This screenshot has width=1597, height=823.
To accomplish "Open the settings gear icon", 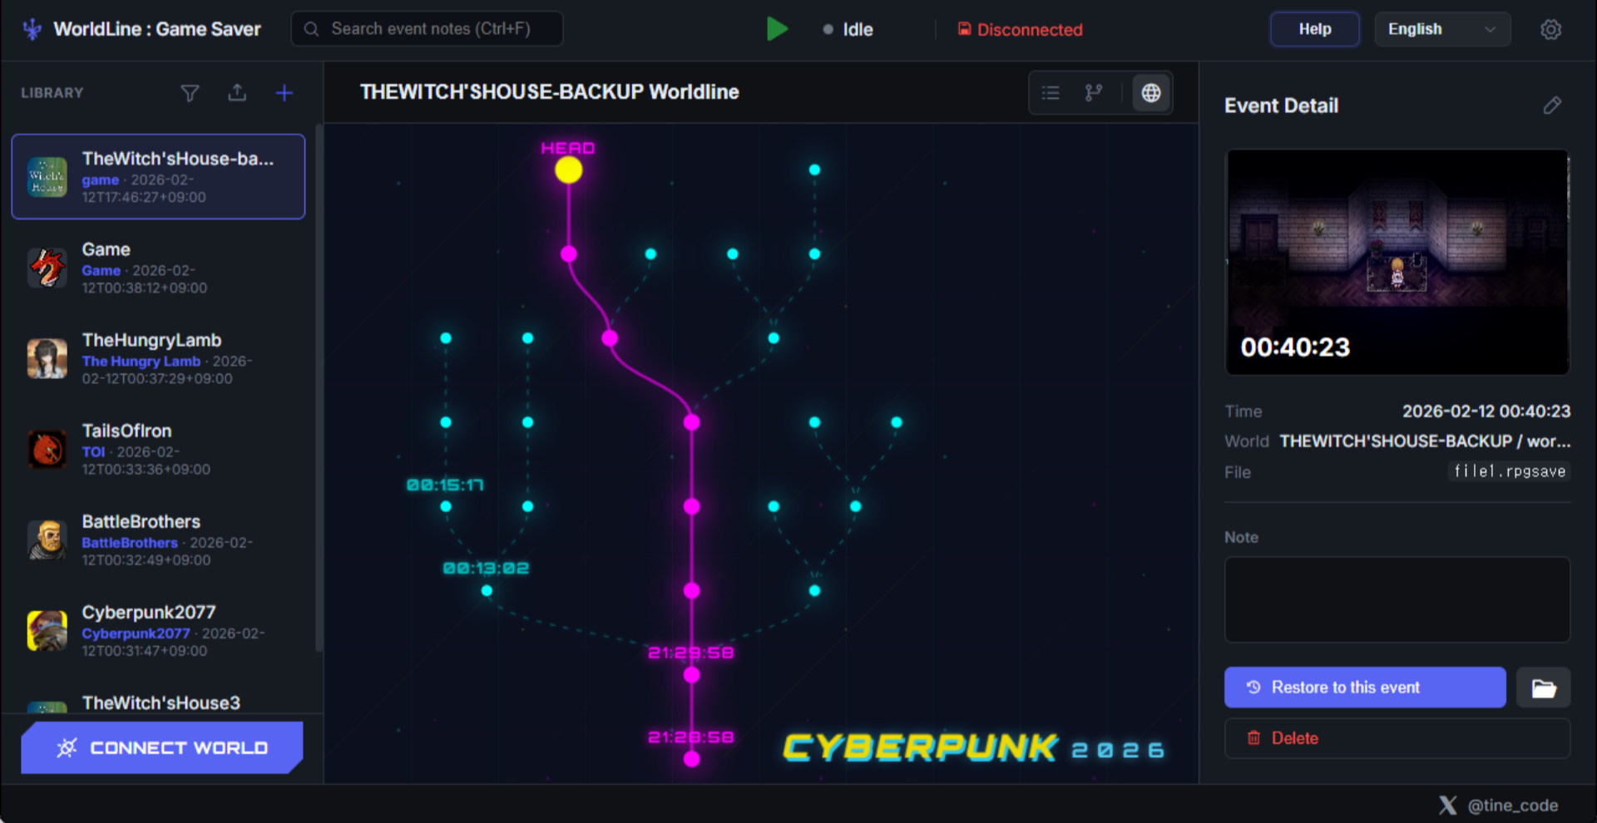I will point(1552,29).
